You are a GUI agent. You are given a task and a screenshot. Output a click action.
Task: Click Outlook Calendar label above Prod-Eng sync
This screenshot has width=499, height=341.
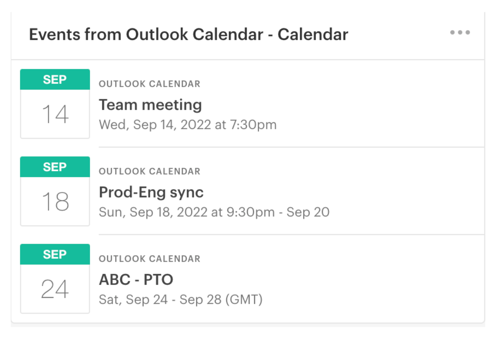[149, 171]
